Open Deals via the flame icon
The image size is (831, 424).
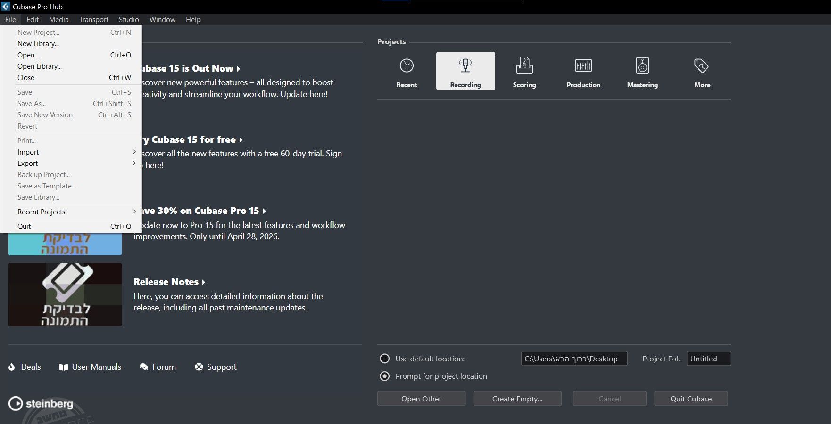12,367
